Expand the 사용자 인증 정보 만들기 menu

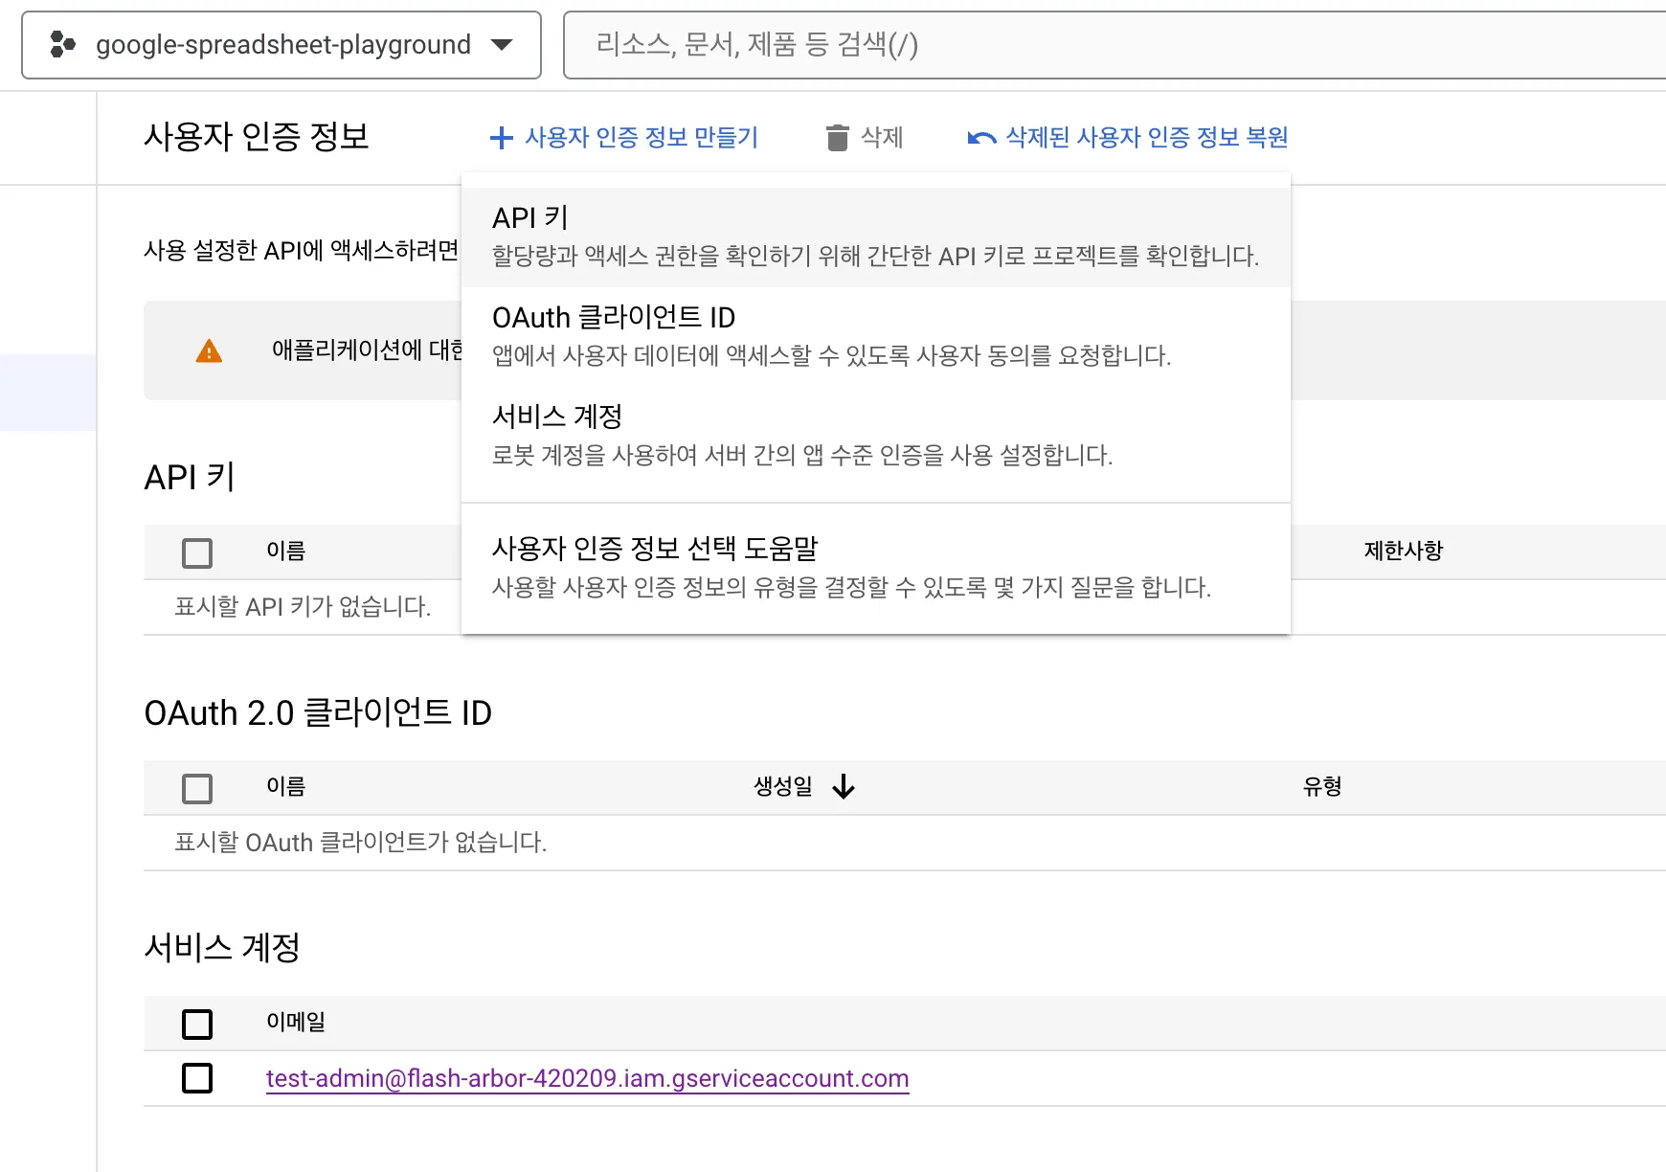pos(627,138)
